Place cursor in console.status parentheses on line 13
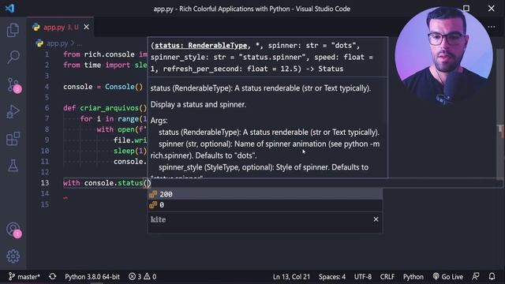This screenshot has width=505, height=284. pos(147,183)
